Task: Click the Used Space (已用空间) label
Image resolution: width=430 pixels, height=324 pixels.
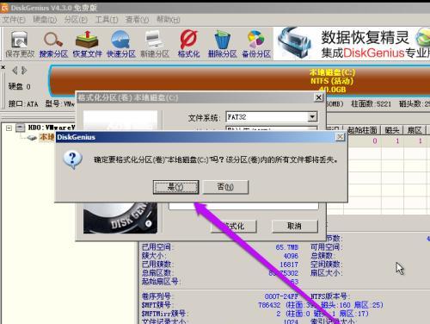Action: (157, 247)
